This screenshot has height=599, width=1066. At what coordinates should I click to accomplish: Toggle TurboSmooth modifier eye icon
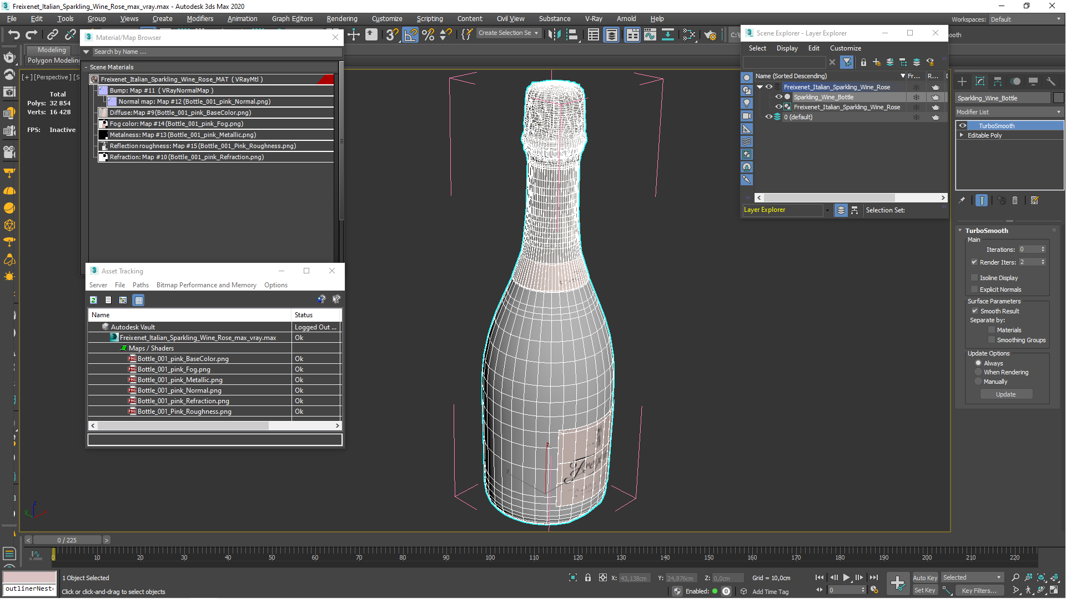click(x=963, y=126)
